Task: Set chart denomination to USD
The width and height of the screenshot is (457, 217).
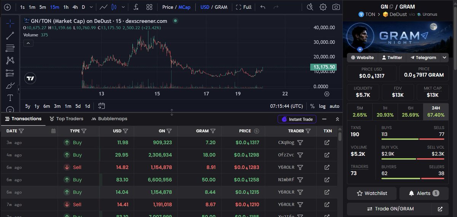Action: pyautogui.click(x=205, y=7)
